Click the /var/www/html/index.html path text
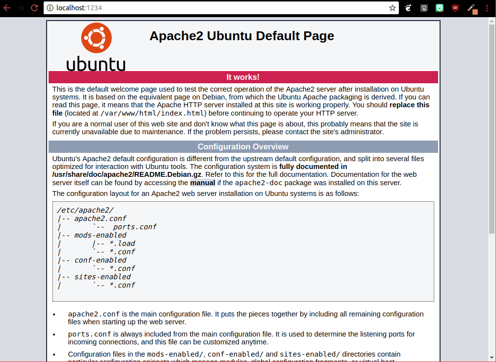The width and height of the screenshot is (496, 362). (x=153, y=113)
